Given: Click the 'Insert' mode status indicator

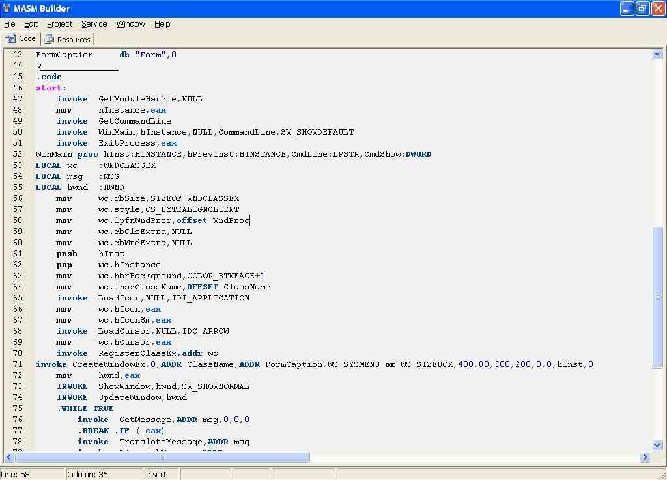Looking at the screenshot, I should point(161,474).
